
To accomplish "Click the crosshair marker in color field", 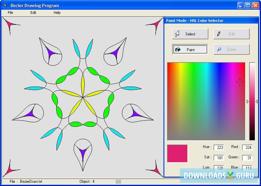I will [x=240, y=82].
